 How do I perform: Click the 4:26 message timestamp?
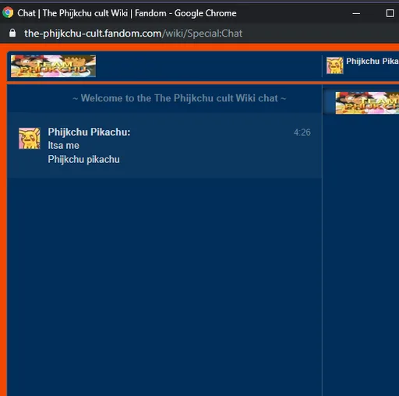[x=302, y=133]
